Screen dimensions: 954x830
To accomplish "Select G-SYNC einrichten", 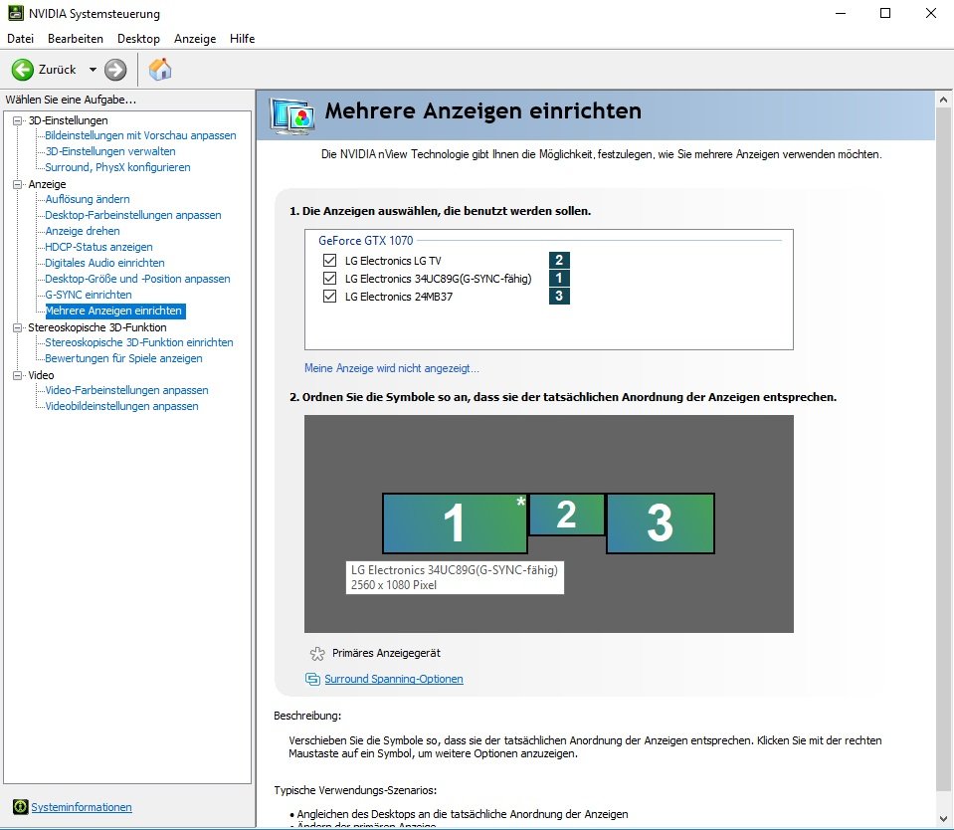I will click(89, 295).
